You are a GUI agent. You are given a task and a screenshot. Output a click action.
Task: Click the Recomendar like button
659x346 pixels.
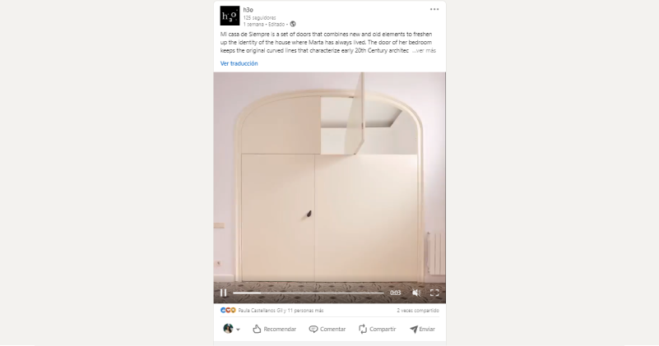(274, 330)
